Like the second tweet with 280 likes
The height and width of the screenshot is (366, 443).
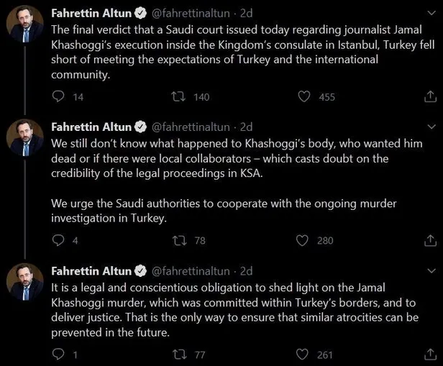(303, 240)
